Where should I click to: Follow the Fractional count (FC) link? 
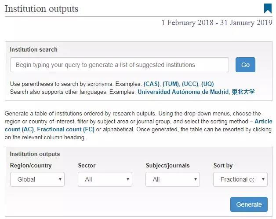(x=65, y=130)
